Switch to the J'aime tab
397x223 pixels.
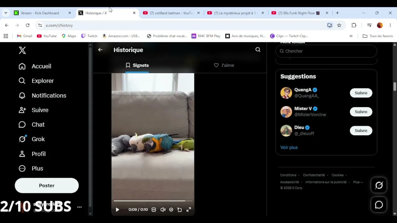coord(224,65)
